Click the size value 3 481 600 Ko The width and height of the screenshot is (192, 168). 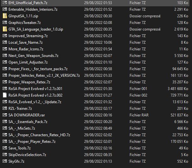pos(178,89)
